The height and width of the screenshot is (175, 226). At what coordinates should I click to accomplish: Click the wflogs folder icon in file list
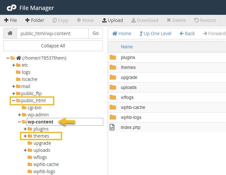(x=113, y=97)
